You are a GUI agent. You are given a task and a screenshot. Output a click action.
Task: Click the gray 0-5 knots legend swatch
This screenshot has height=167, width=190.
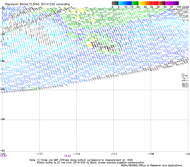[115, 3]
